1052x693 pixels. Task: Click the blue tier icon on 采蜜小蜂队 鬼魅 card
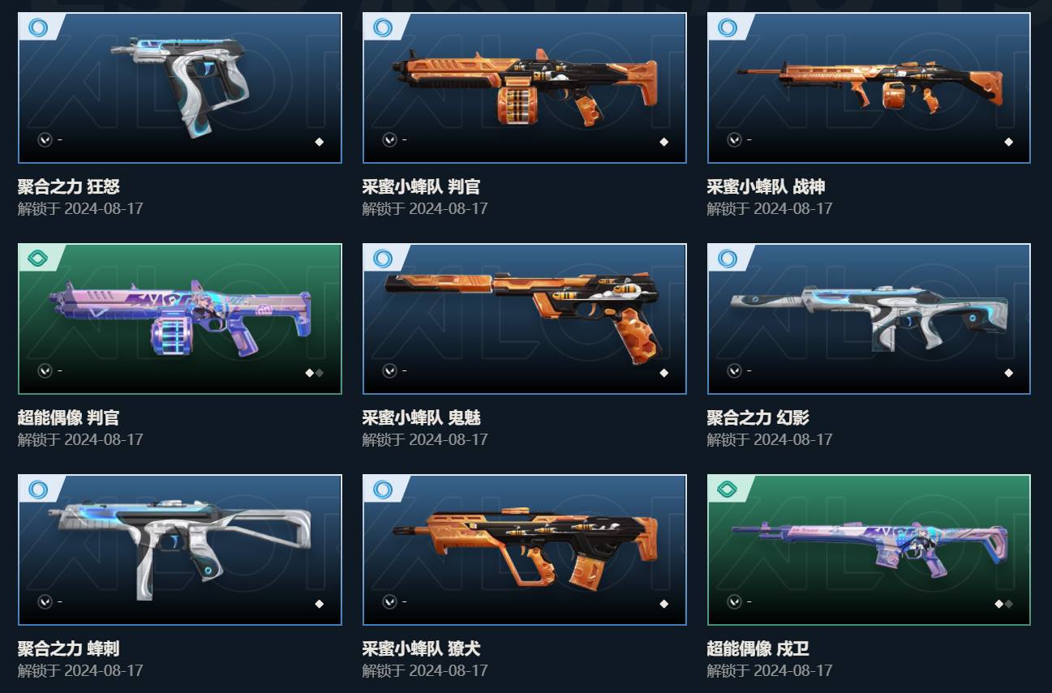[382, 259]
